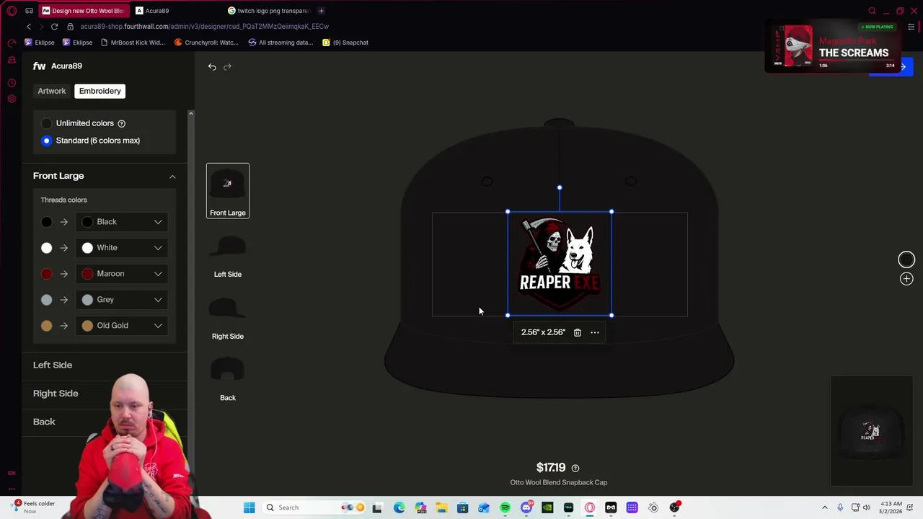Reload the browser page
This screenshot has width=923, height=519.
[x=54, y=26]
